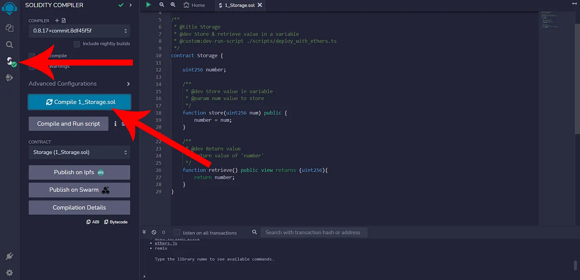Open the compiler license file icon
Image resolution: width=580 pixels, height=280 pixels.
[64, 20]
